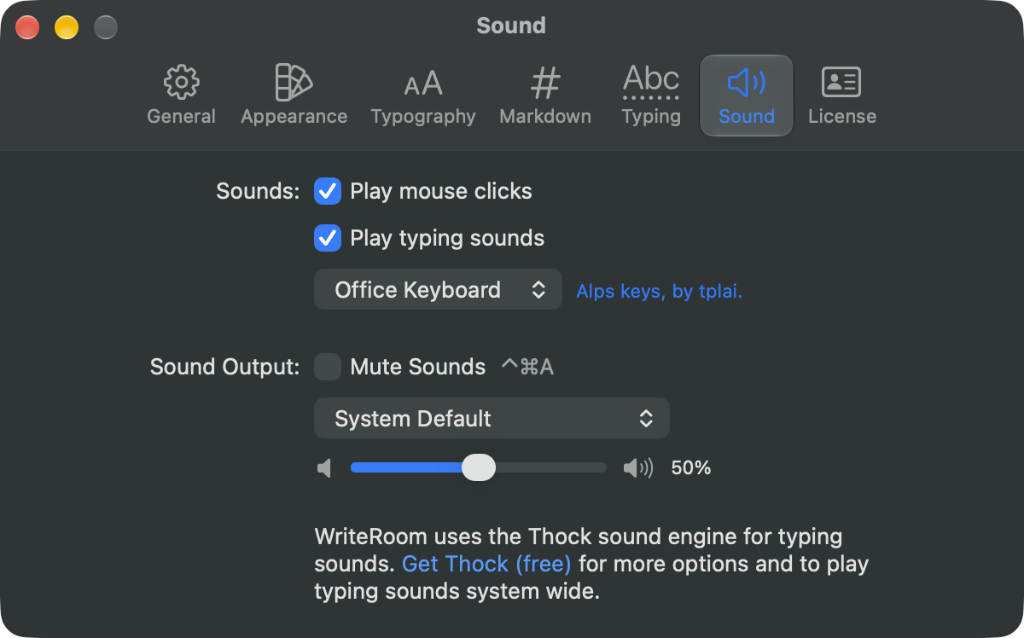
Task: Go to the Markdown tab
Action: 545,96
